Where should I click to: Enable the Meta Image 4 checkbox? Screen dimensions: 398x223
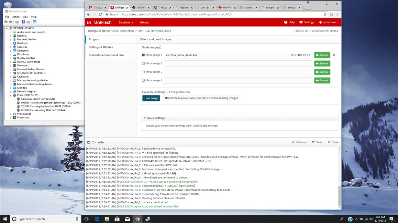click(x=143, y=80)
